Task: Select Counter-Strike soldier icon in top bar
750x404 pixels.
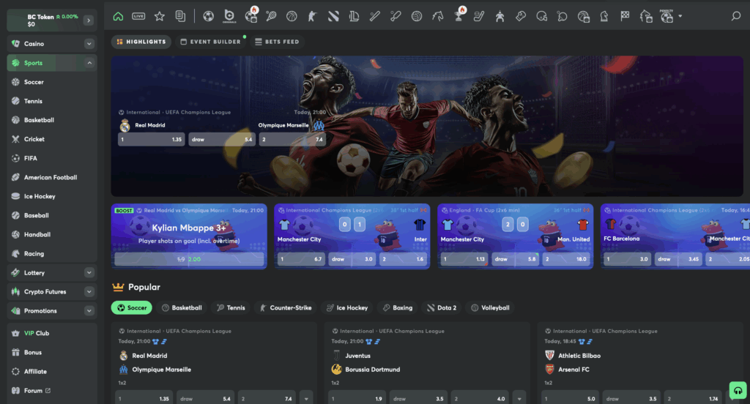Action: click(312, 16)
